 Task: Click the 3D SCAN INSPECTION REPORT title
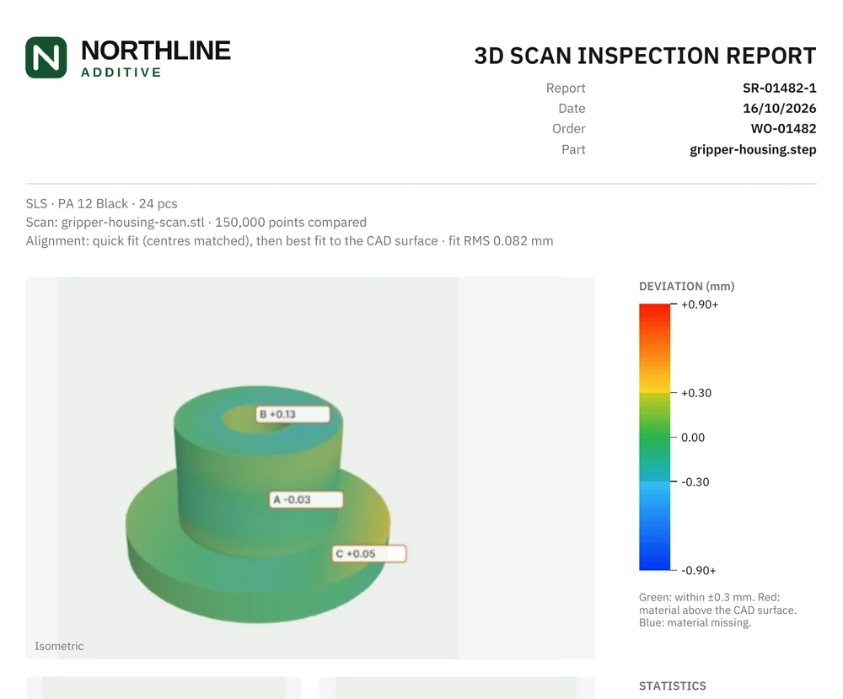645,56
